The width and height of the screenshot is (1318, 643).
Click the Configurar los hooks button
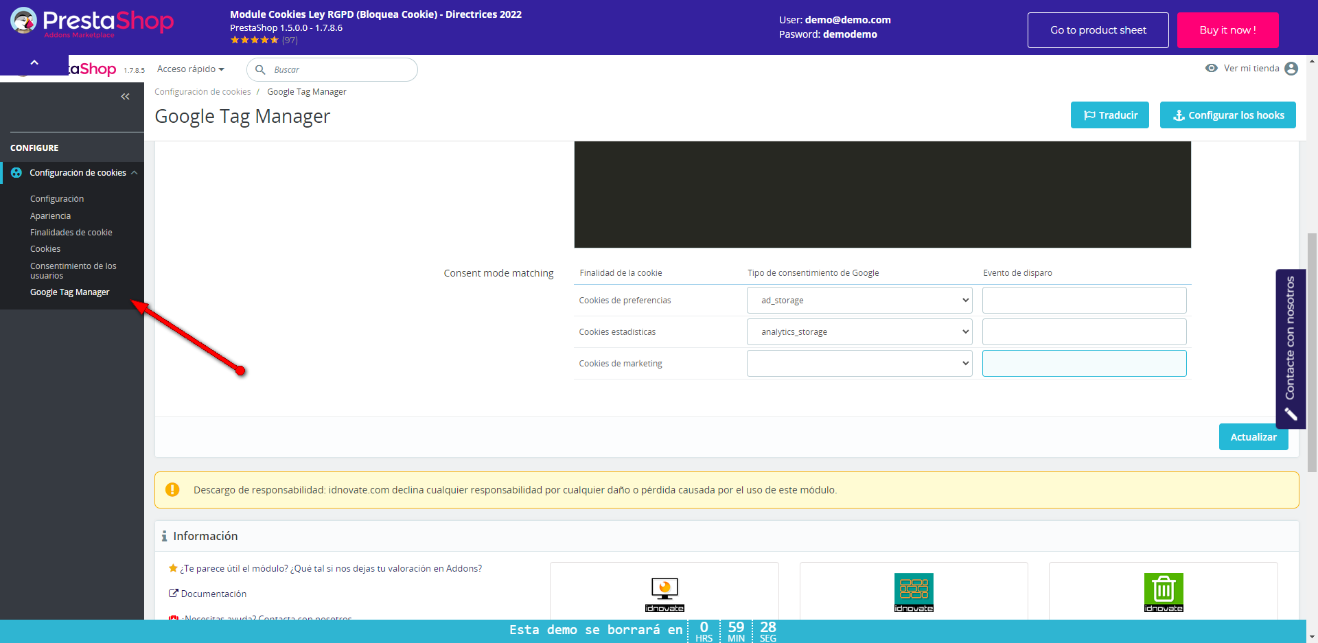tap(1228, 115)
